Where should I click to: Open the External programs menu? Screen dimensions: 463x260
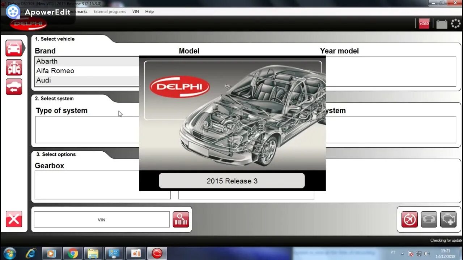tap(110, 12)
